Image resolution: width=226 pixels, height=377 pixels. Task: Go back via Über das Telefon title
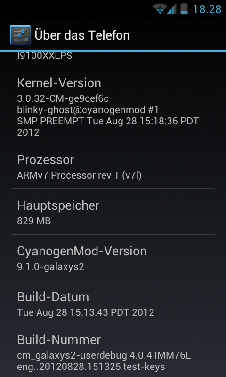click(x=82, y=35)
